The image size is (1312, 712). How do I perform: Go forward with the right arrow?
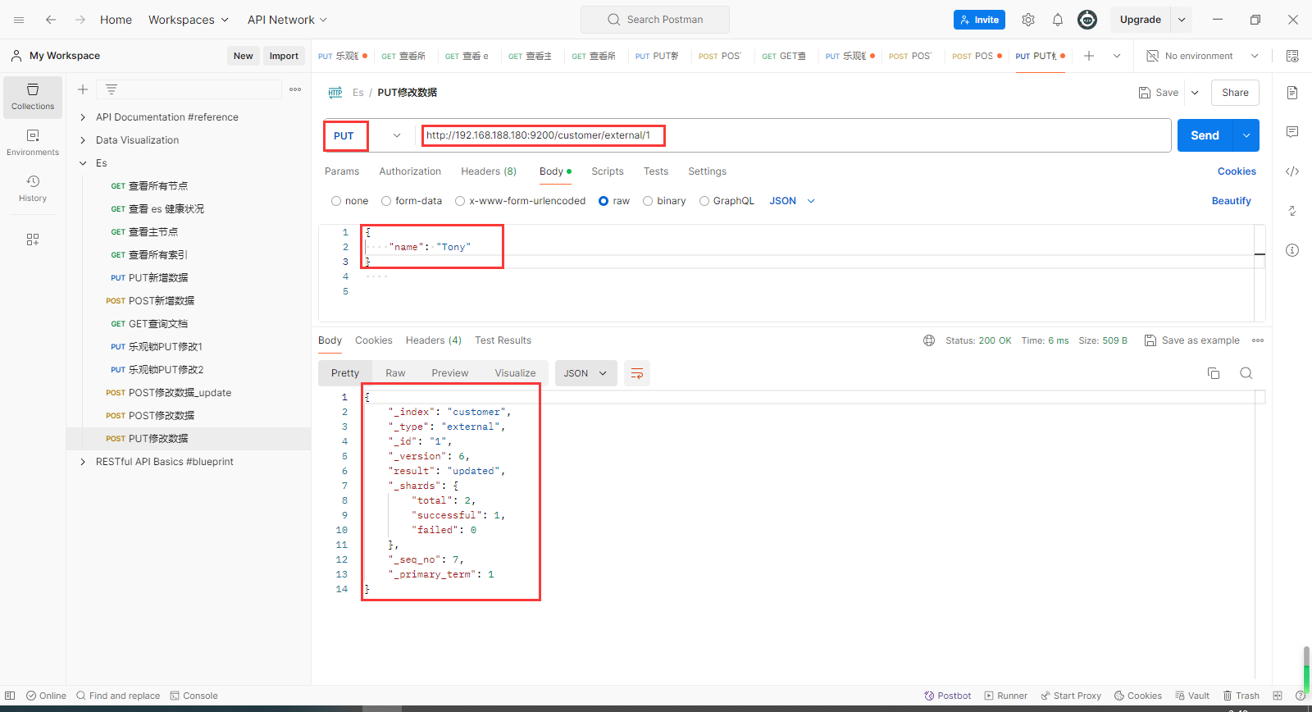click(x=80, y=20)
